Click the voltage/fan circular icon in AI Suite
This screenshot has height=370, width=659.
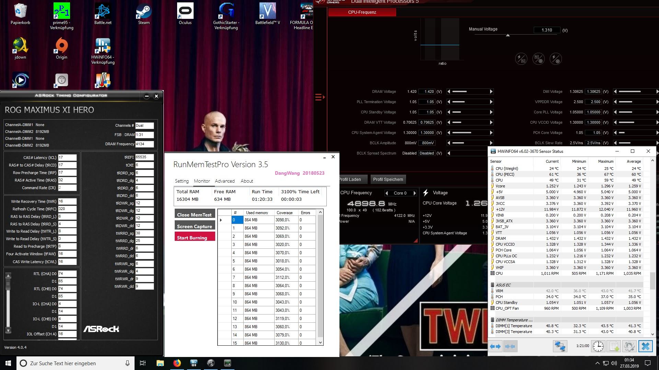(x=538, y=59)
